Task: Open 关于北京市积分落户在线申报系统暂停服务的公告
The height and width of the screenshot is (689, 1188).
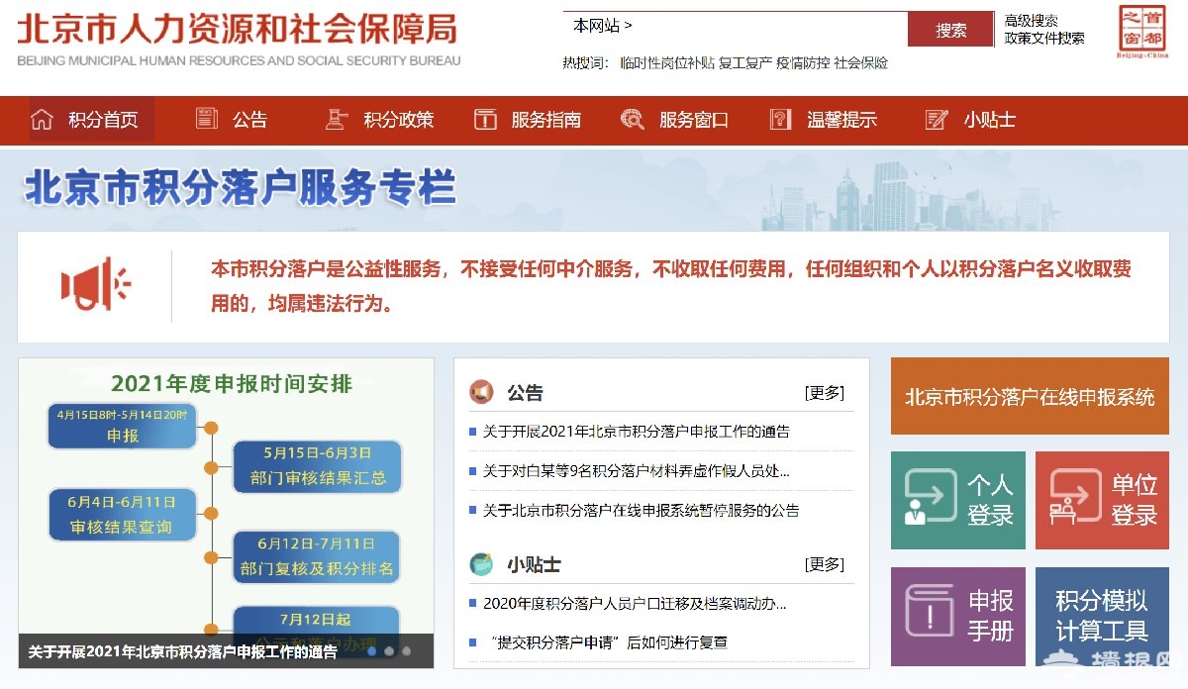Action: [x=641, y=511]
